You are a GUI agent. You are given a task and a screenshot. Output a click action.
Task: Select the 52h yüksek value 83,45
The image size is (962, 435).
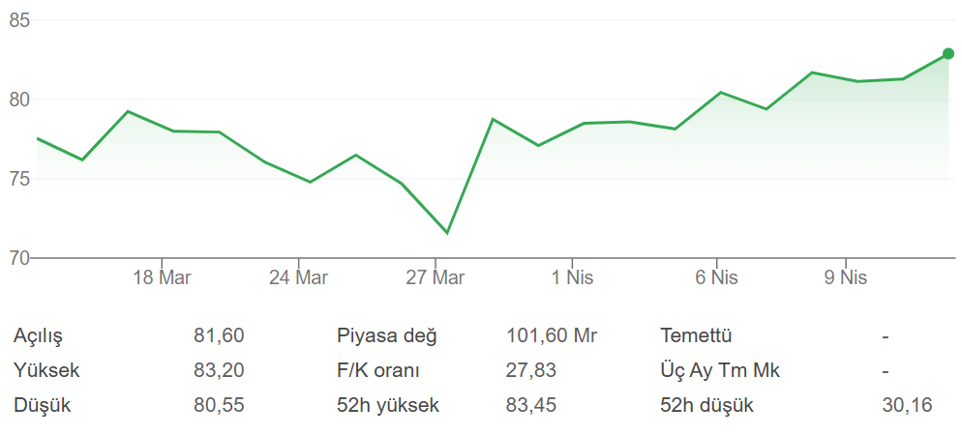click(x=531, y=405)
